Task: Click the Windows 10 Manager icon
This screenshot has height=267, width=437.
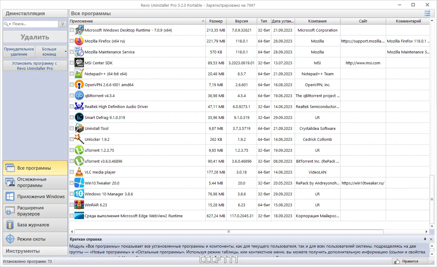Action: 79,194
